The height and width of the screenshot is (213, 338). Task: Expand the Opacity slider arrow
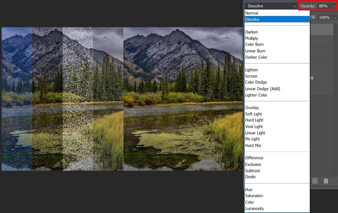point(335,6)
